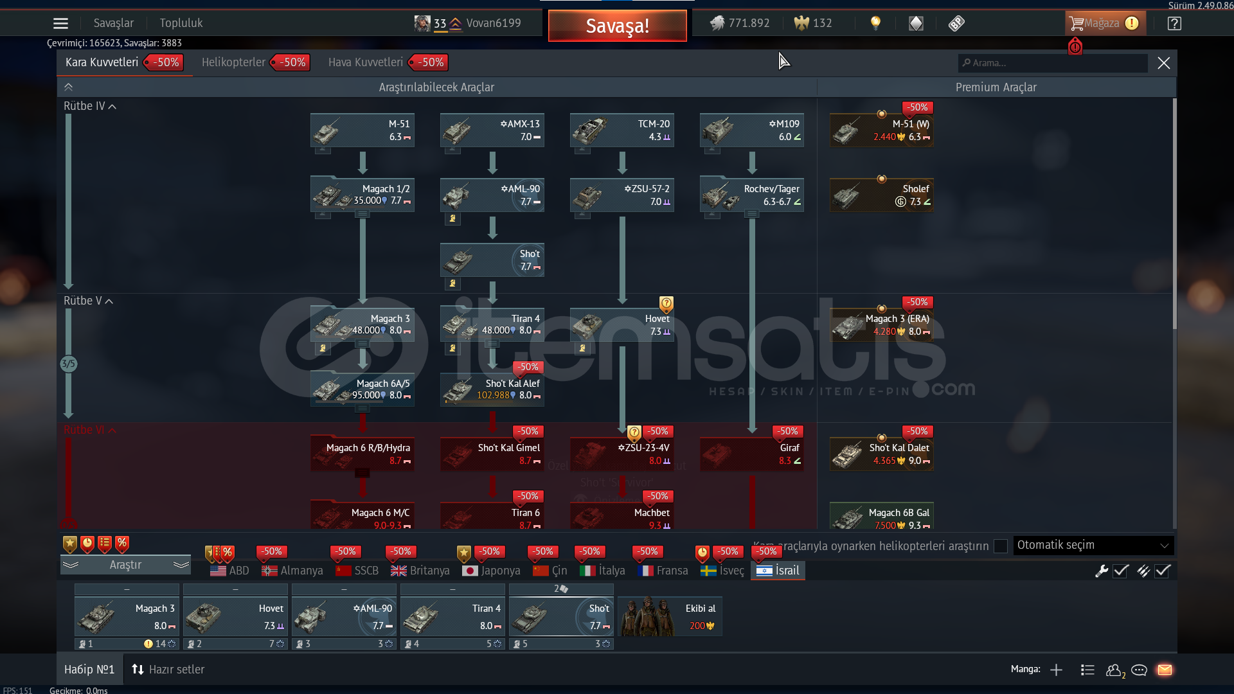The height and width of the screenshot is (694, 1234).
Task: Click the light bulb icon in top bar
Action: (x=875, y=23)
